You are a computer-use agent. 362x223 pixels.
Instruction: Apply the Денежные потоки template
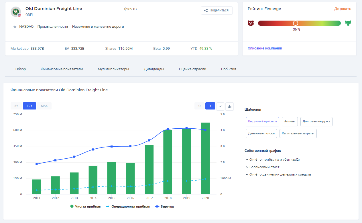tap(261, 134)
